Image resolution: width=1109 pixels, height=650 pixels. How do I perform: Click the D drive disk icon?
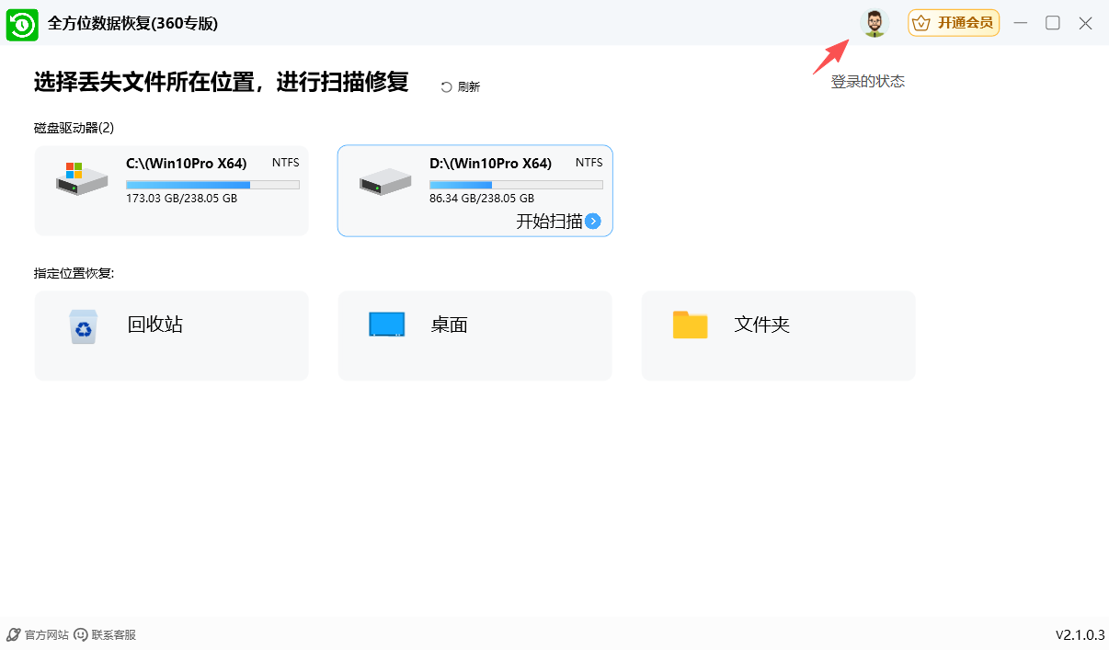click(383, 180)
